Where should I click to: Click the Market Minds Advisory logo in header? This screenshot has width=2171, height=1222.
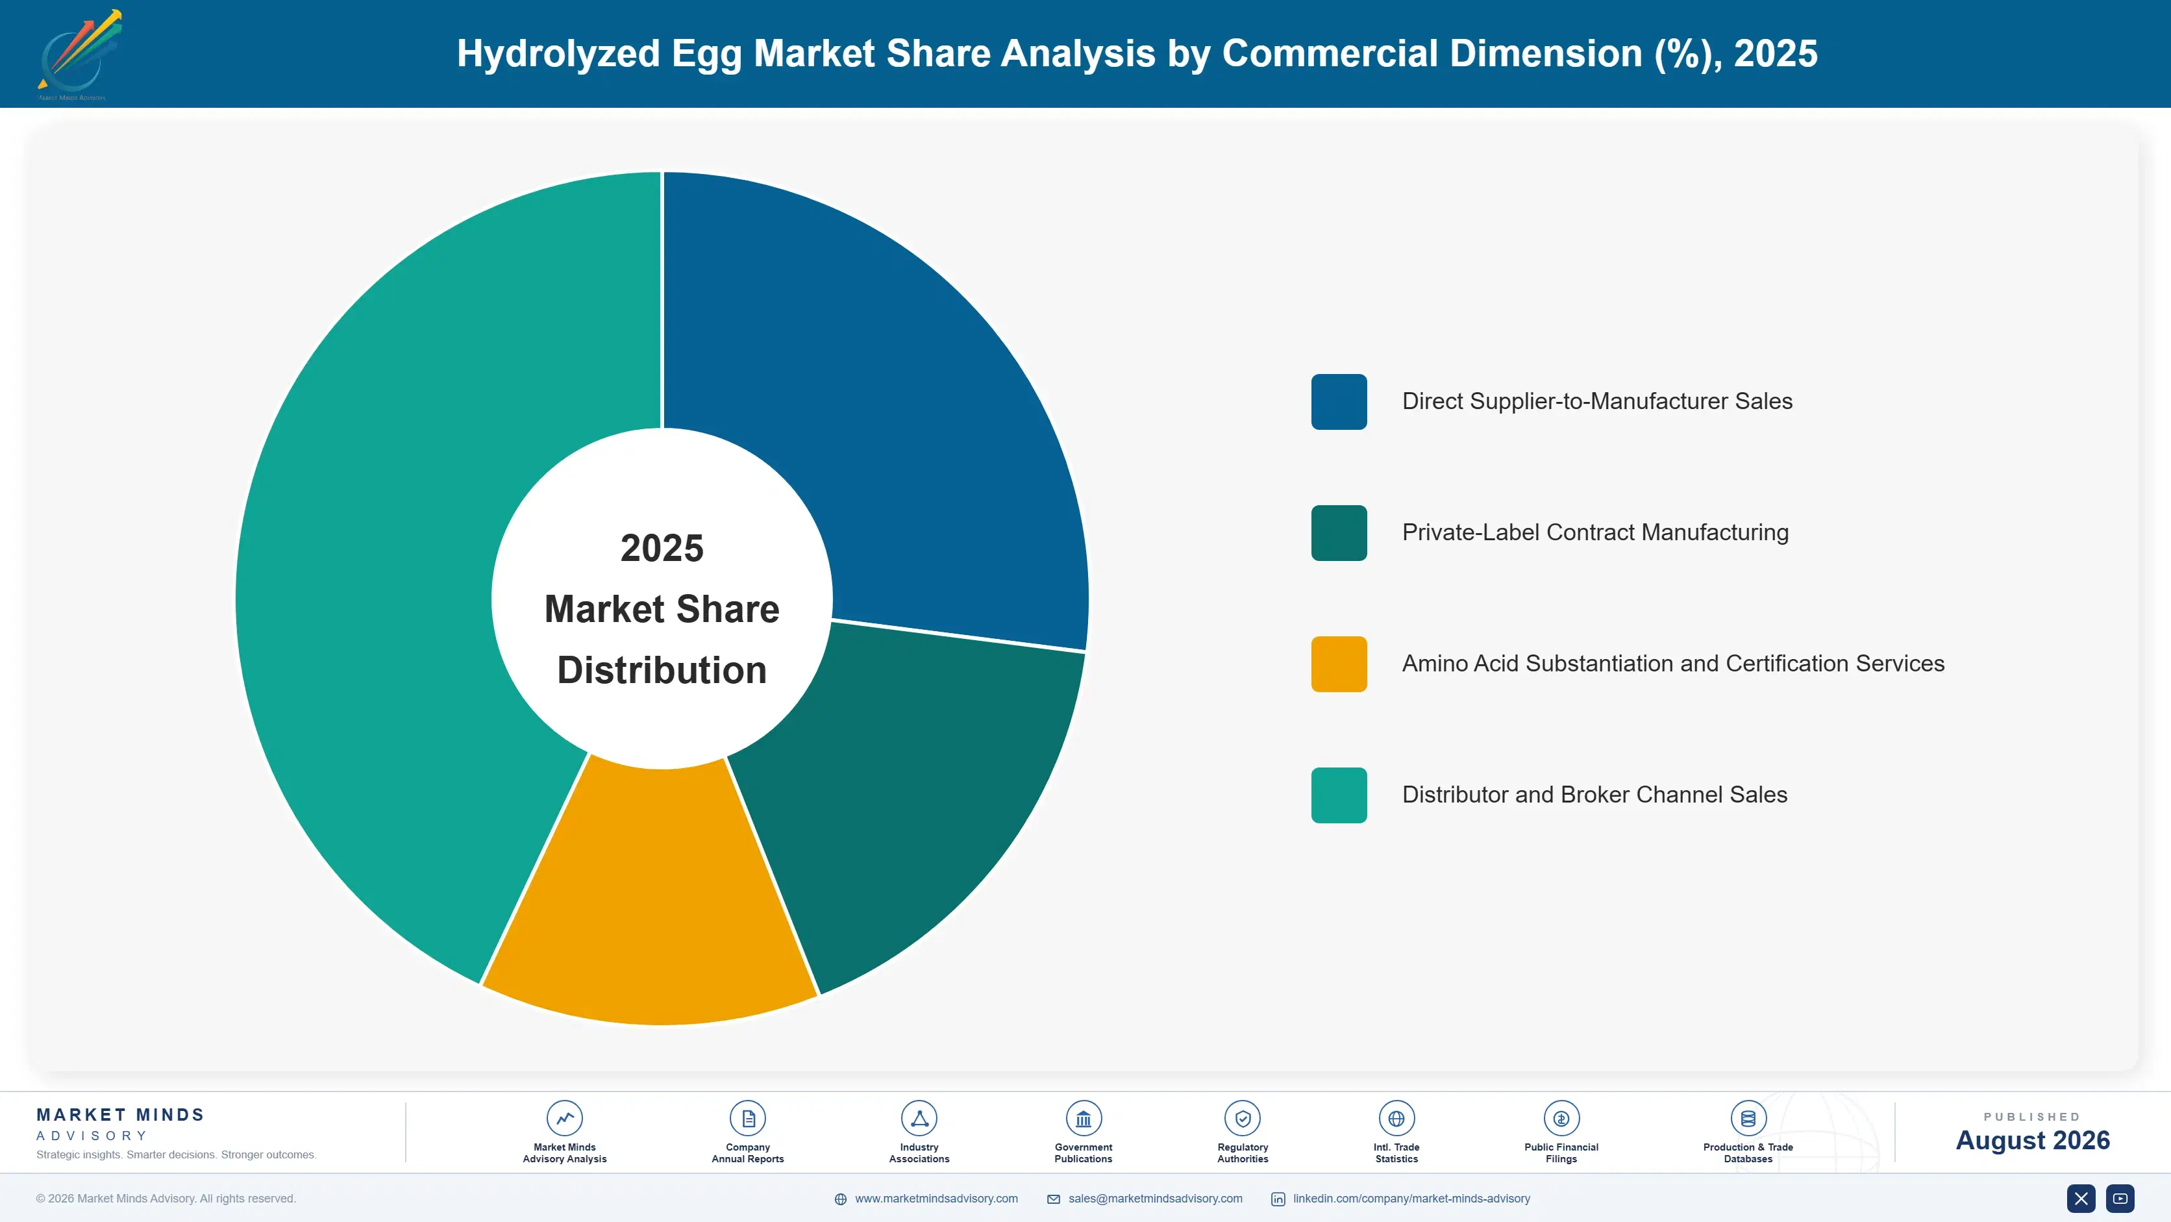tap(79, 55)
